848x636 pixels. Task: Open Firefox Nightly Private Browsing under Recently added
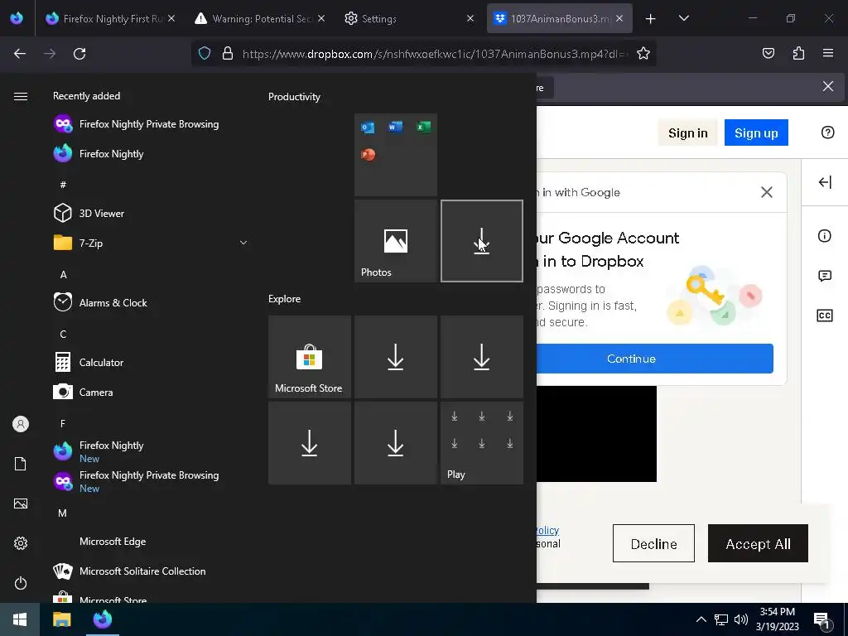coord(136,124)
